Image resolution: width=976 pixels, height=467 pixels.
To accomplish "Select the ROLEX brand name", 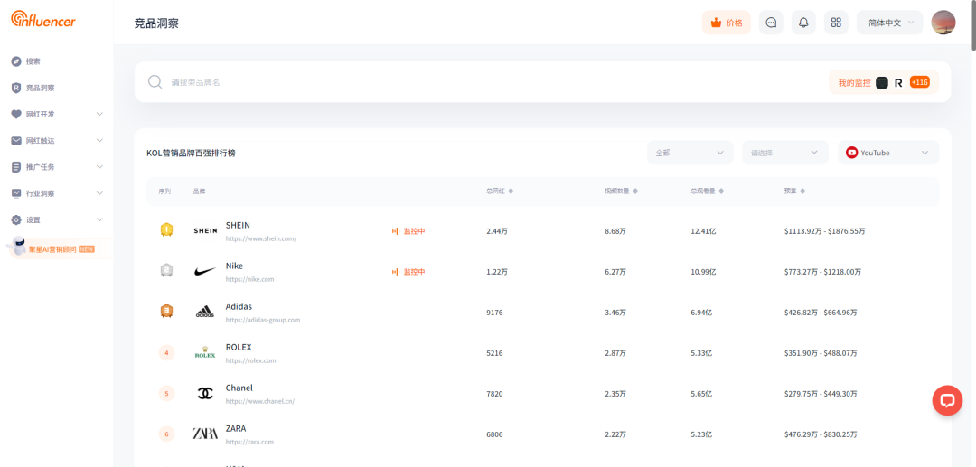I will click(x=239, y=347).
